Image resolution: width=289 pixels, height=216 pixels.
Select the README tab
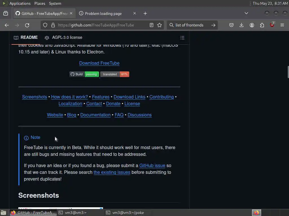click(26, 37)
